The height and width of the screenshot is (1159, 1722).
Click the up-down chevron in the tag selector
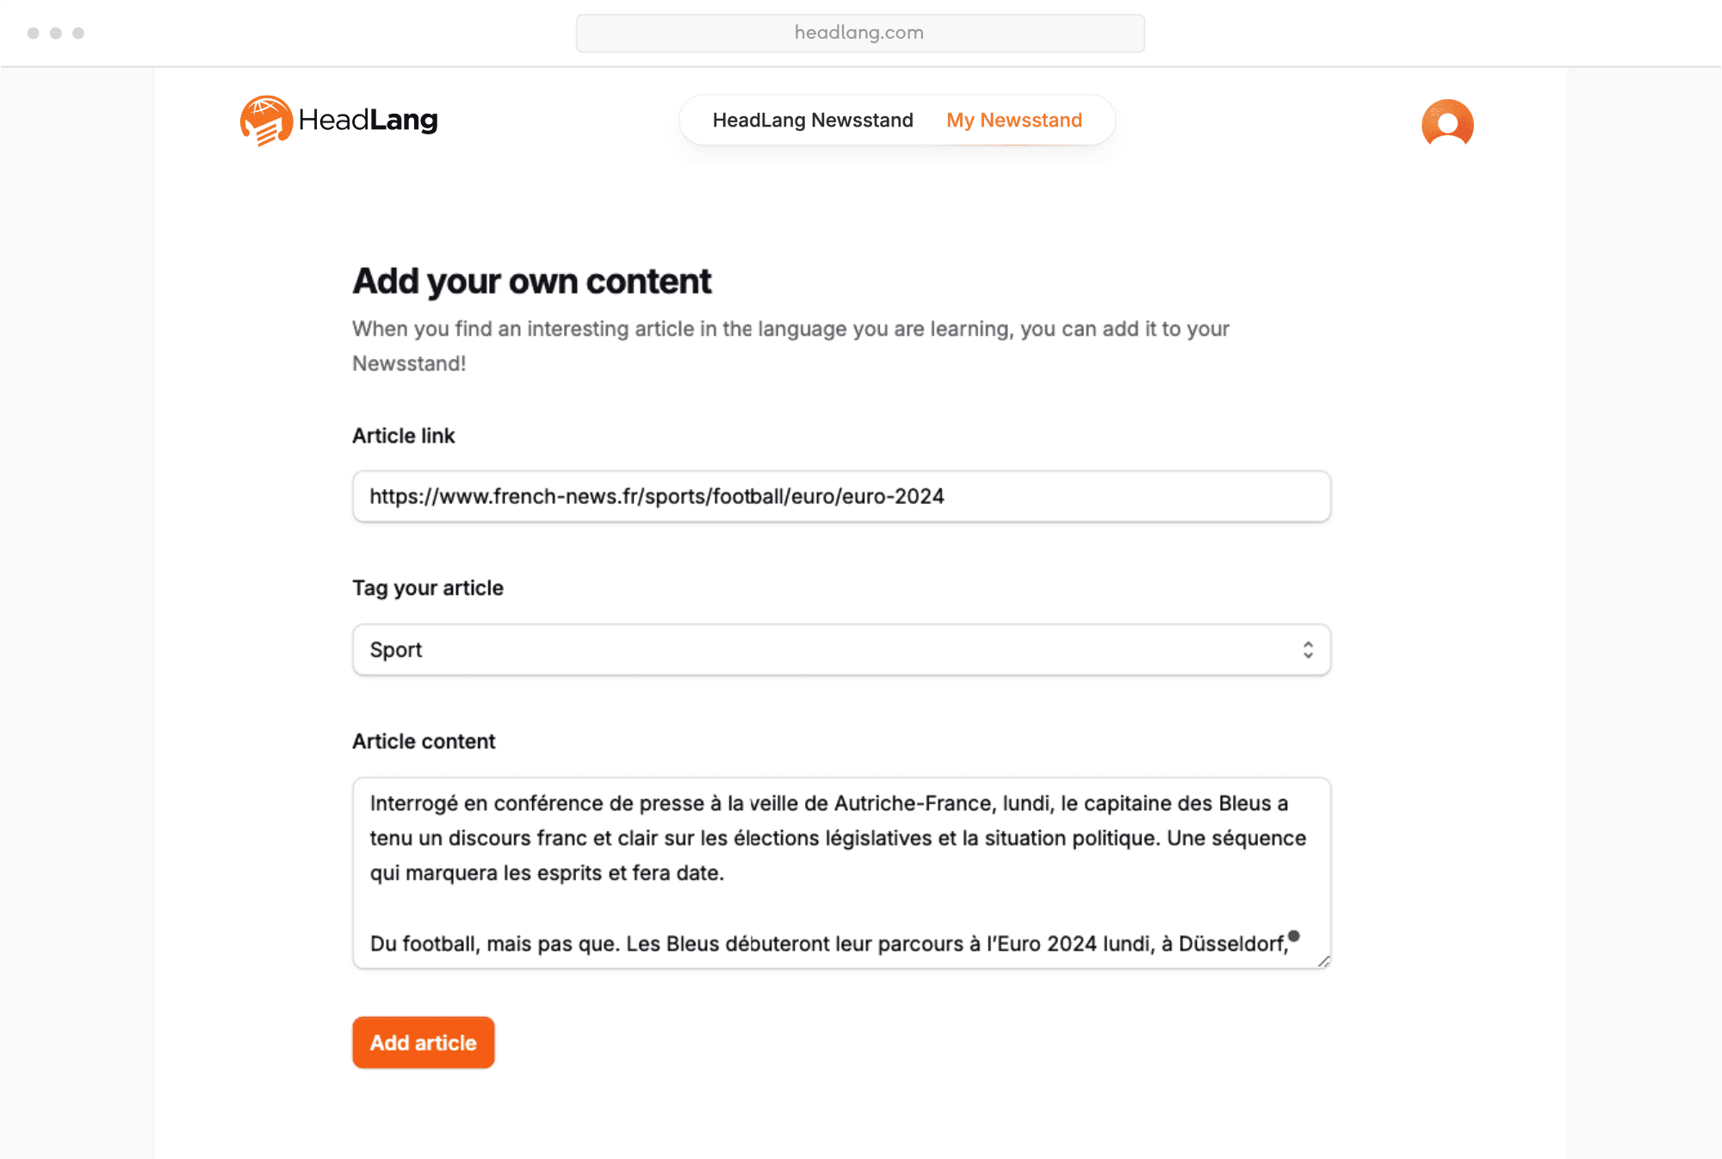[1308, 650]
